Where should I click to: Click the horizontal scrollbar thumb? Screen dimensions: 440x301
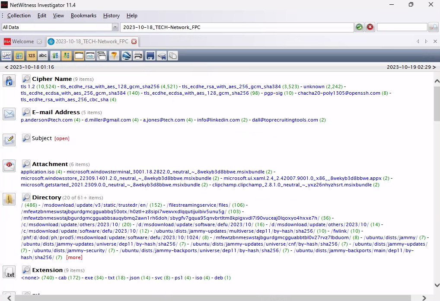pos(213,298)
